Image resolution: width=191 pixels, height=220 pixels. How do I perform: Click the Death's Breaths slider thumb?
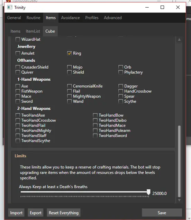point(148,192)
